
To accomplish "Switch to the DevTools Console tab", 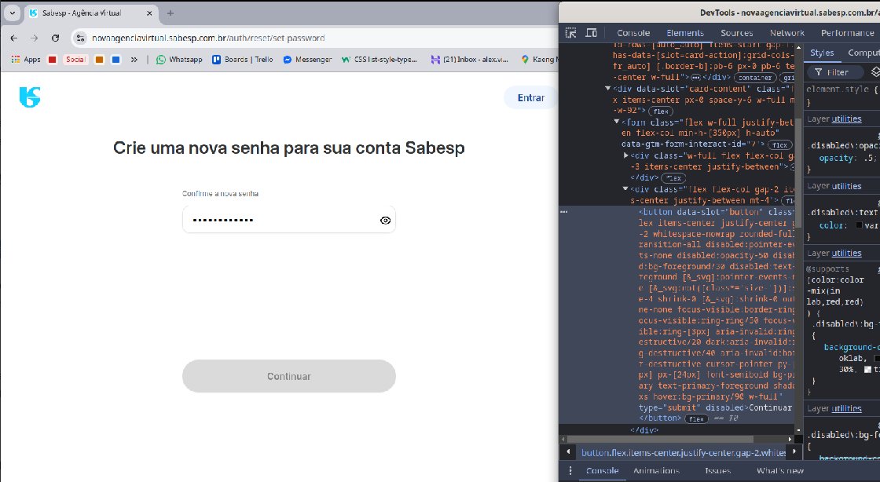I will (x=633, y=33).
